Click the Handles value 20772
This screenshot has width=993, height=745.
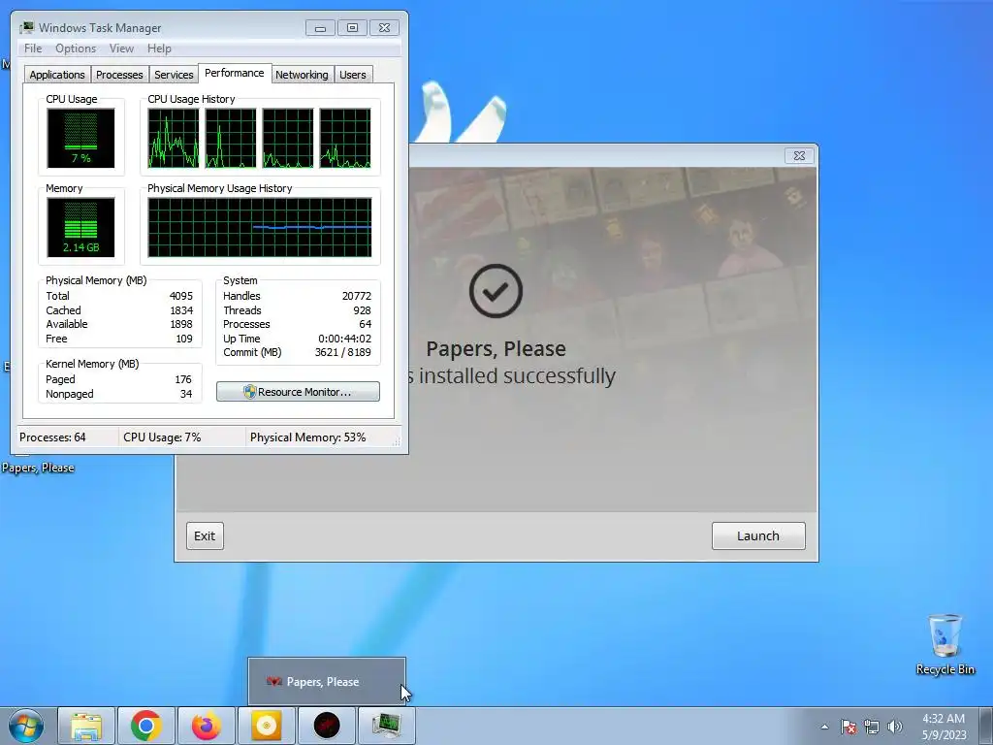point(357,296)
